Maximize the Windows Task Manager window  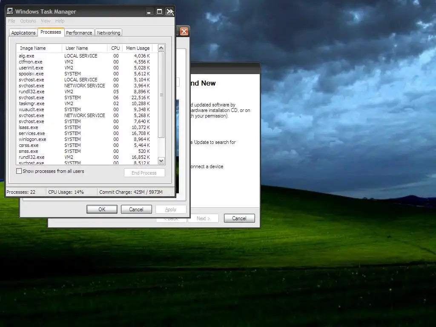[159, 11]
